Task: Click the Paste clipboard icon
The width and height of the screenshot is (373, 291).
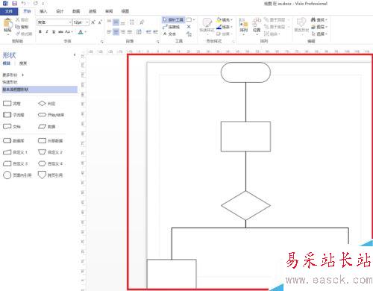Action: pyautogui.click(x=7, y=22)
